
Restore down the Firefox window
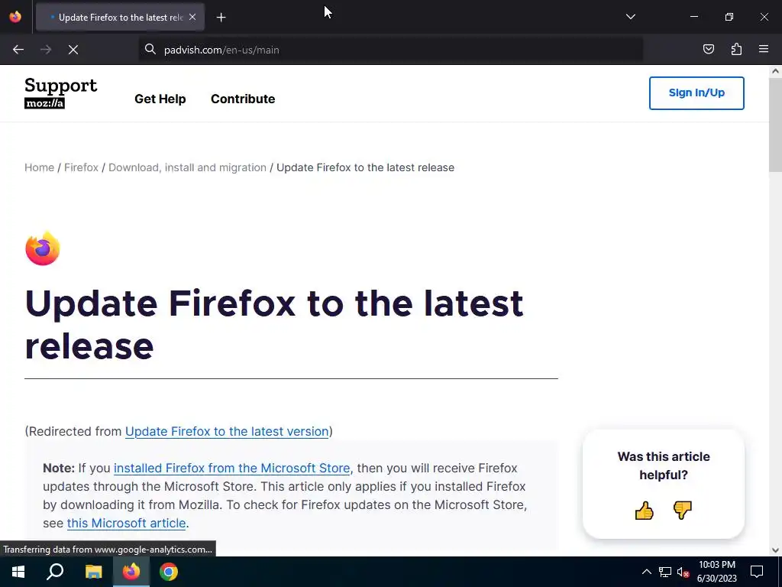click(x=729, y=17)
